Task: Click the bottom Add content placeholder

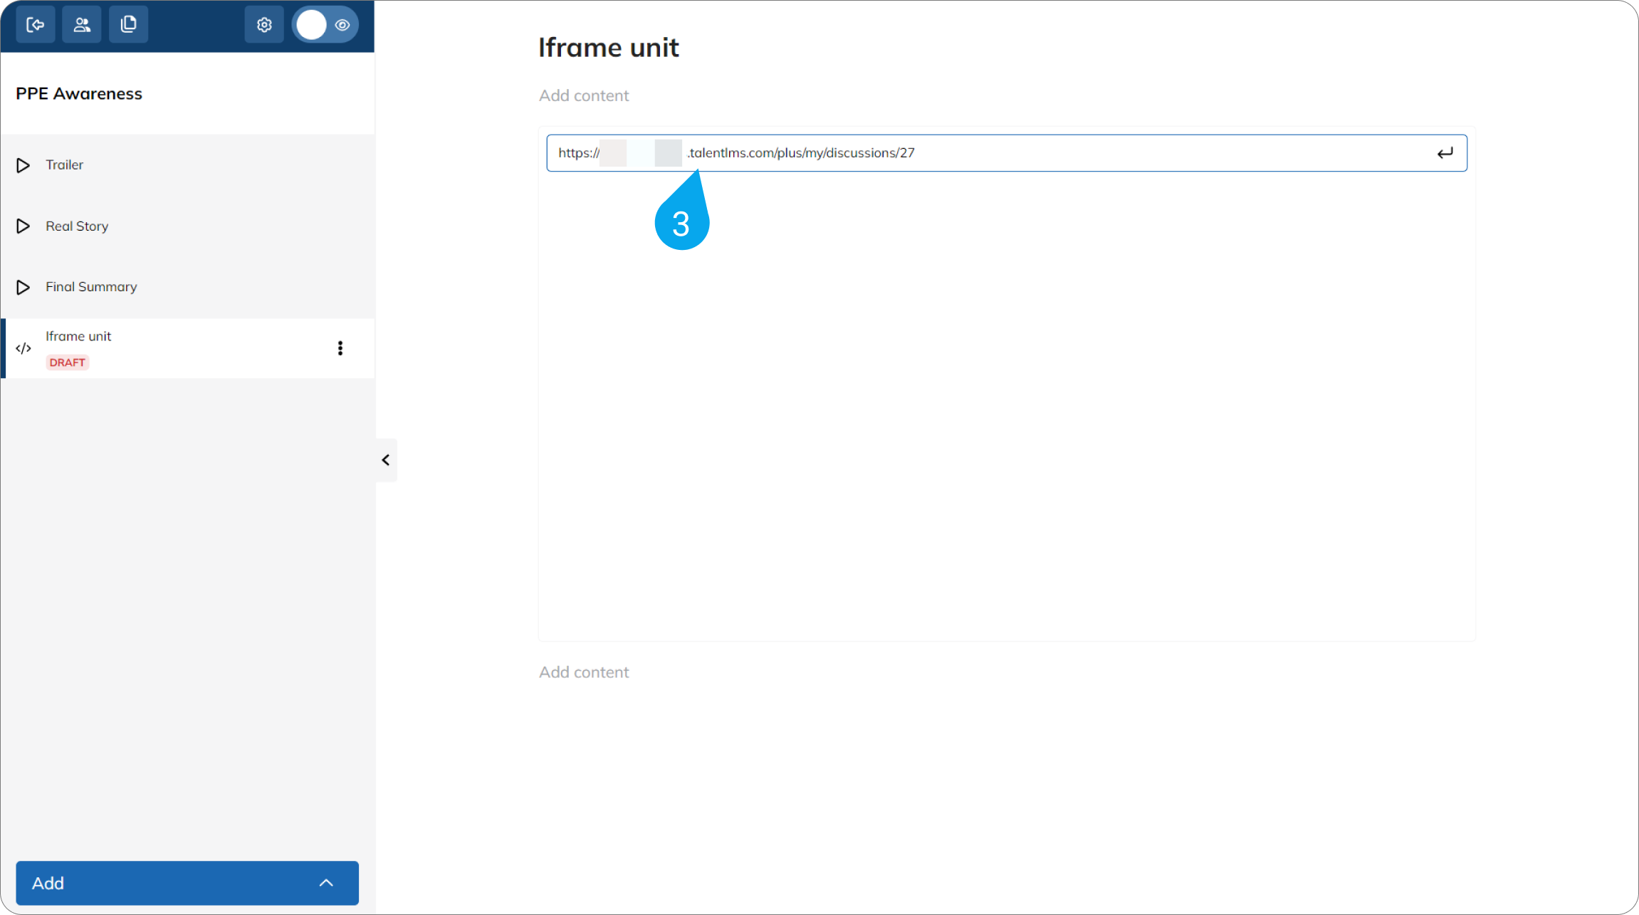Action: 584,672
